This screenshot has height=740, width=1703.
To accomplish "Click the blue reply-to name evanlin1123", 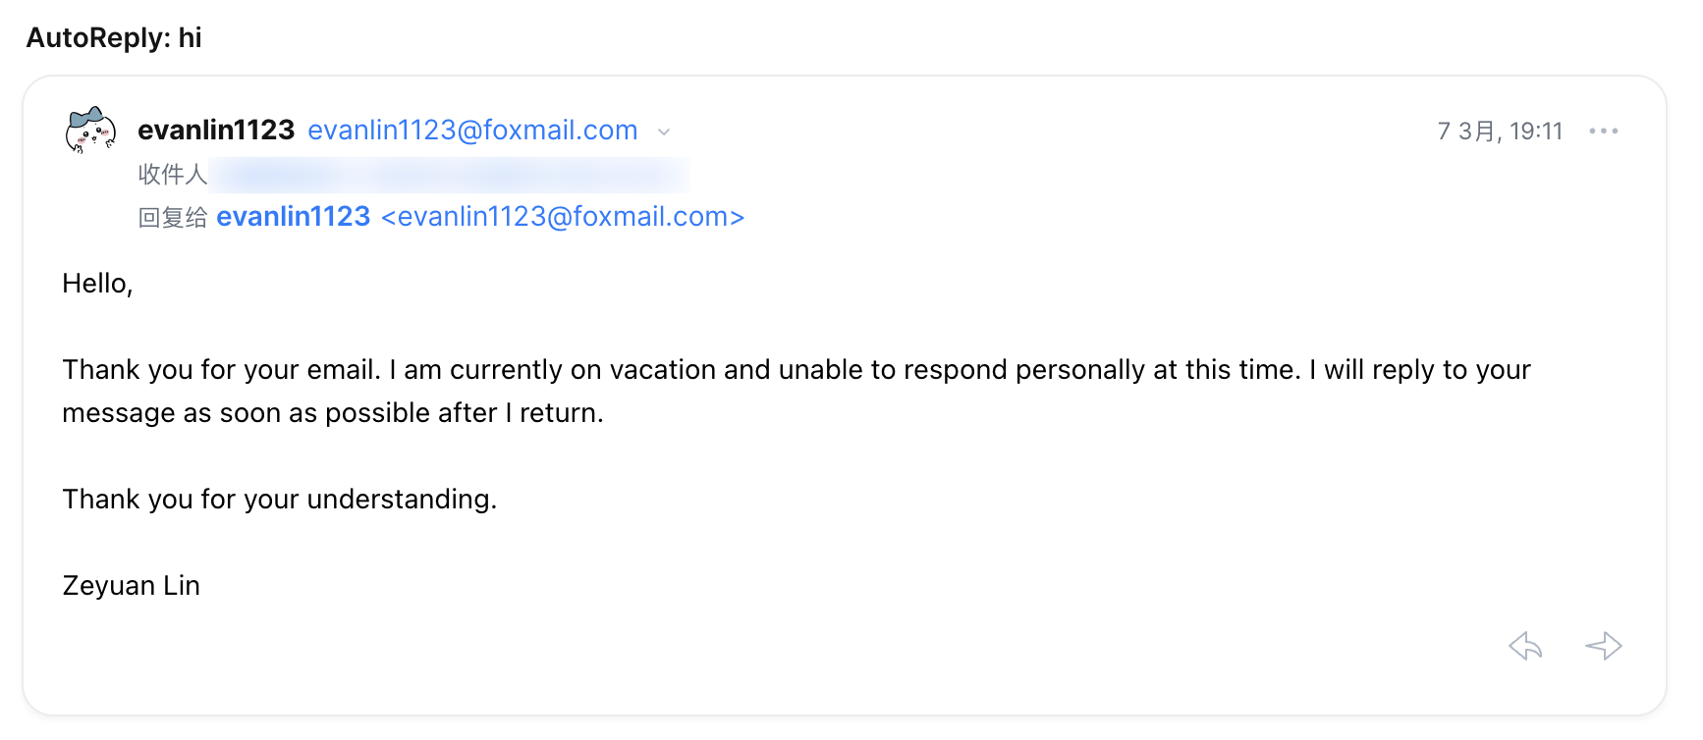I will 293,217.
